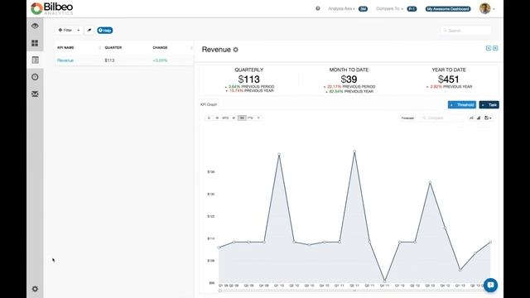Click the MONTH TO DATE $39 value
530x298 pixels.
(x=349, y=79)
